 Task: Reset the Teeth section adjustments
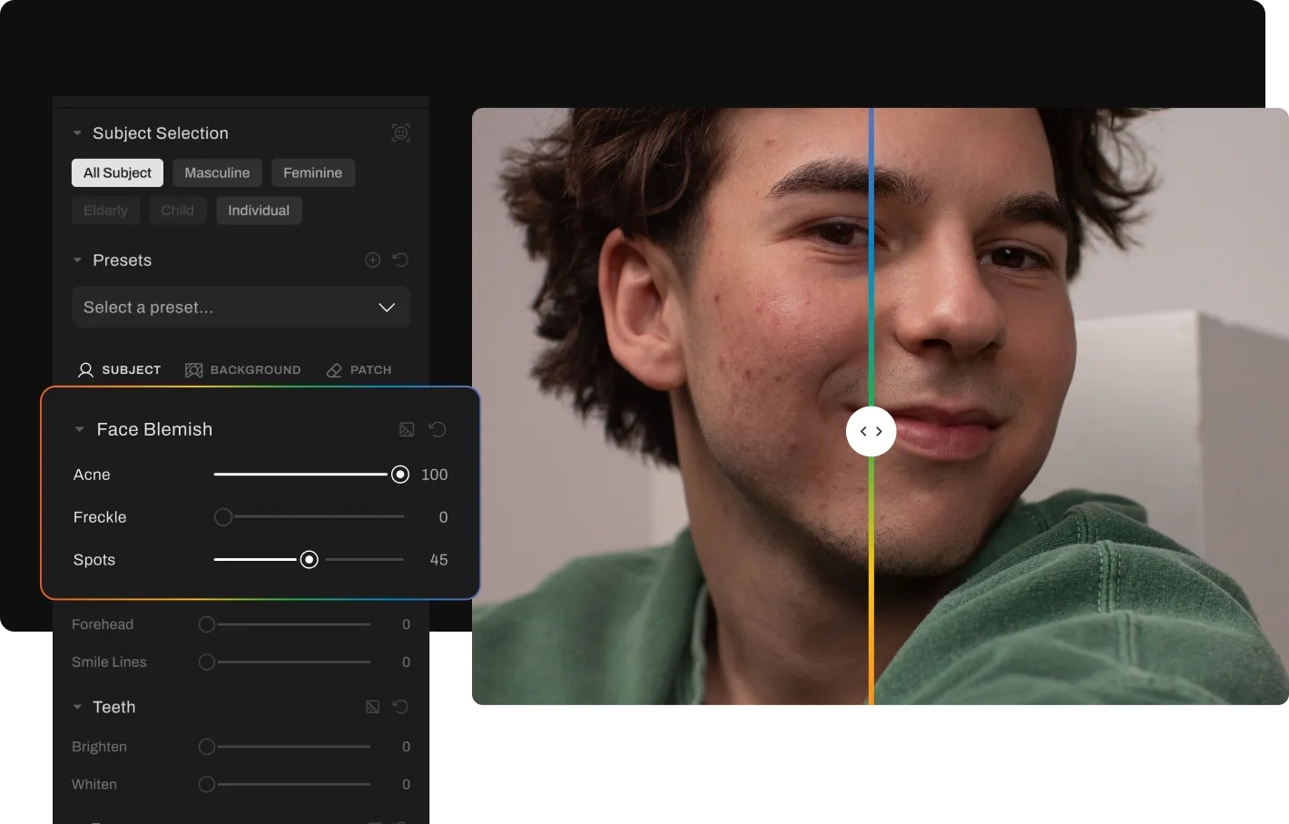tap(400, 707)
